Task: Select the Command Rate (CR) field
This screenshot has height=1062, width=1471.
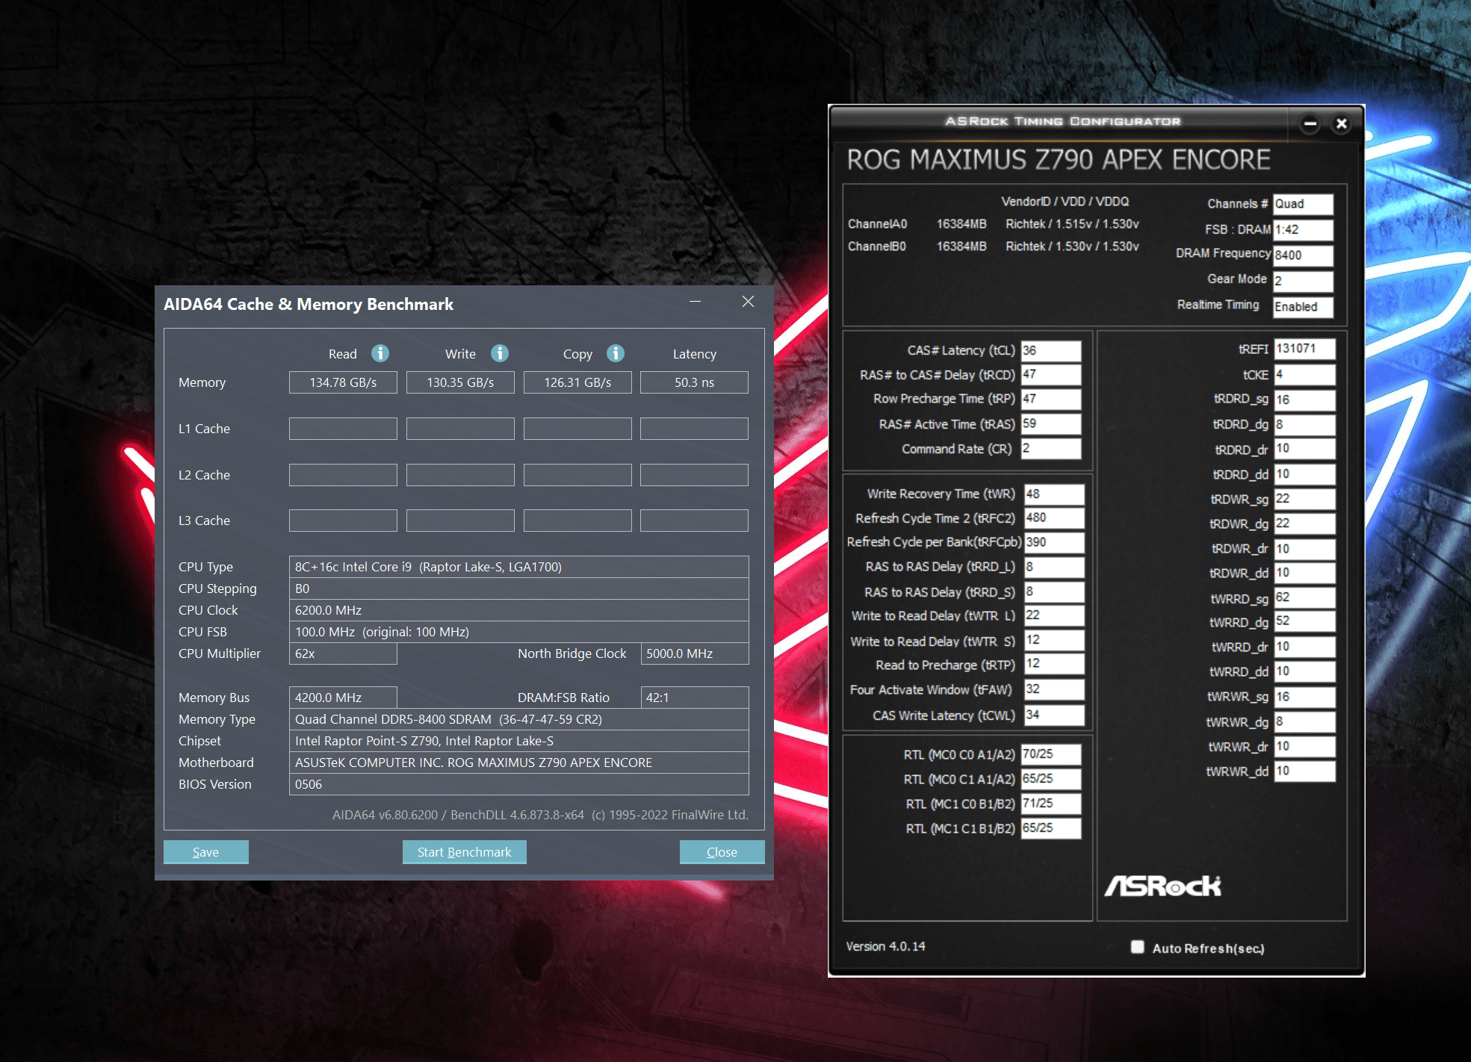Action: point(1051,448)
